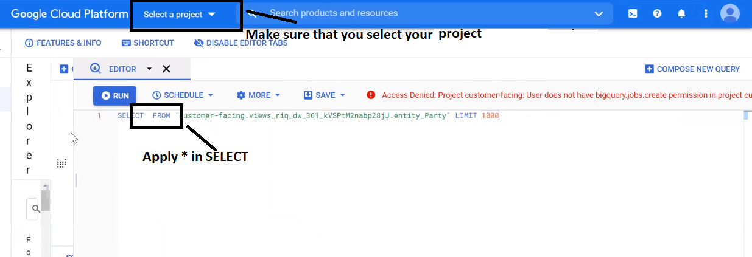Open the Shortcut keyboard button
Viewport: 752px width, 257px height.
(x=148, y=43)
